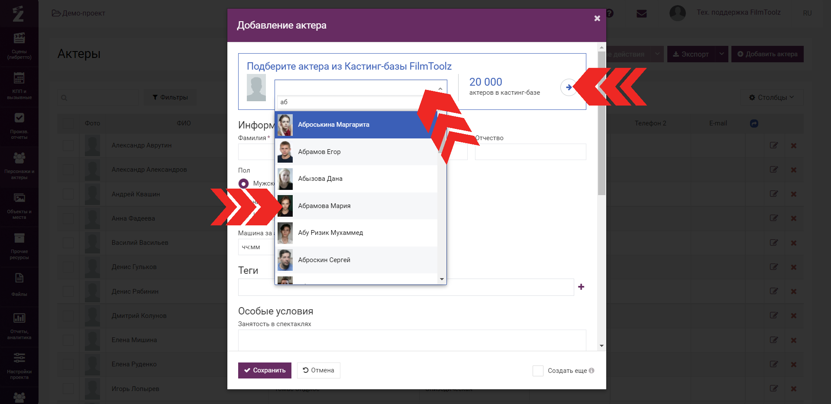
Task: Delete the Александр Аврутин row
Action: tap(794, 146)
